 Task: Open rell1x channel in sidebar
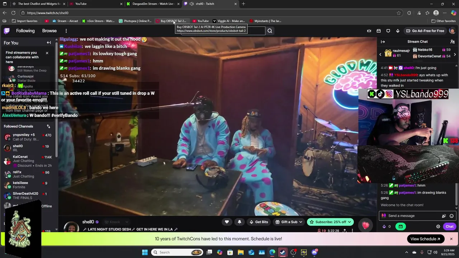(x=28, y=174)
